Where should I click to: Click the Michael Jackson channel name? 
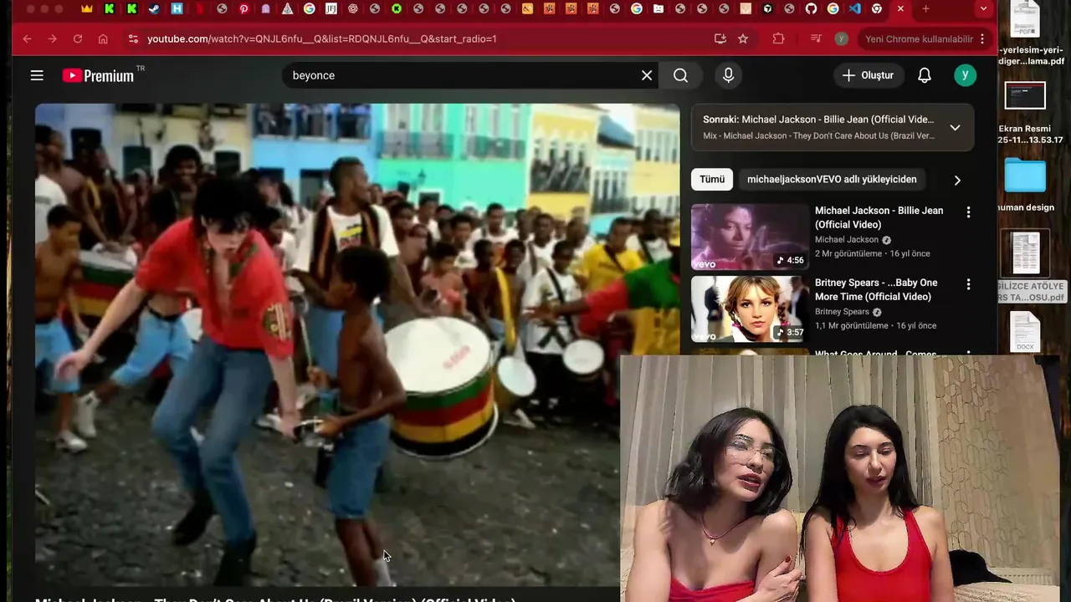tap(847, 240)
